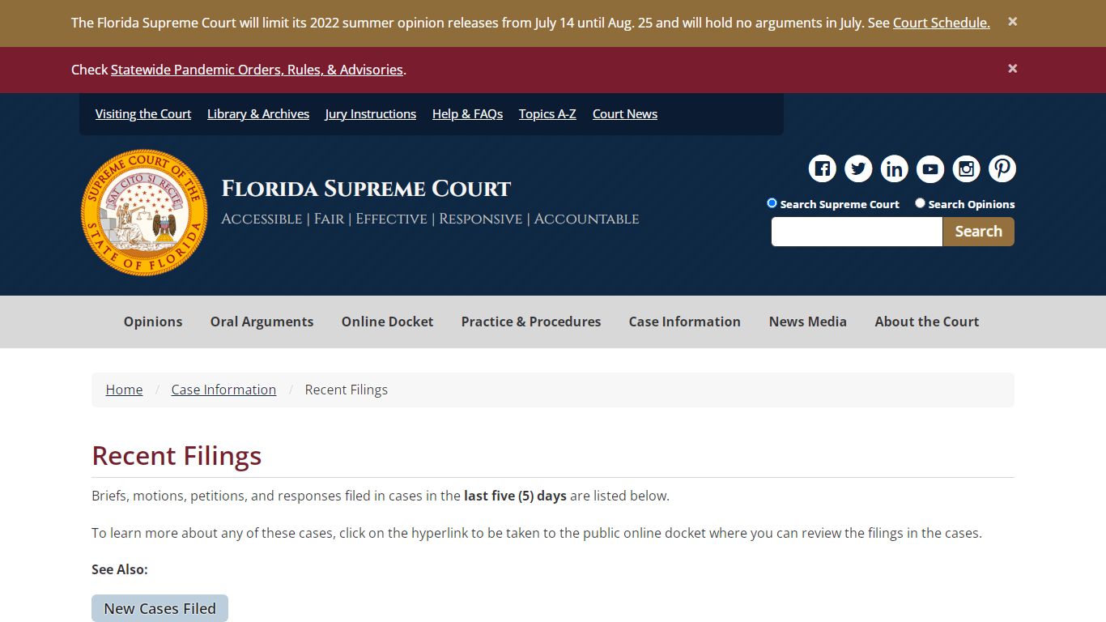Screen dimensions: 1106x622
Task: Open the court's Twitter profile
Action: (858, 169)
